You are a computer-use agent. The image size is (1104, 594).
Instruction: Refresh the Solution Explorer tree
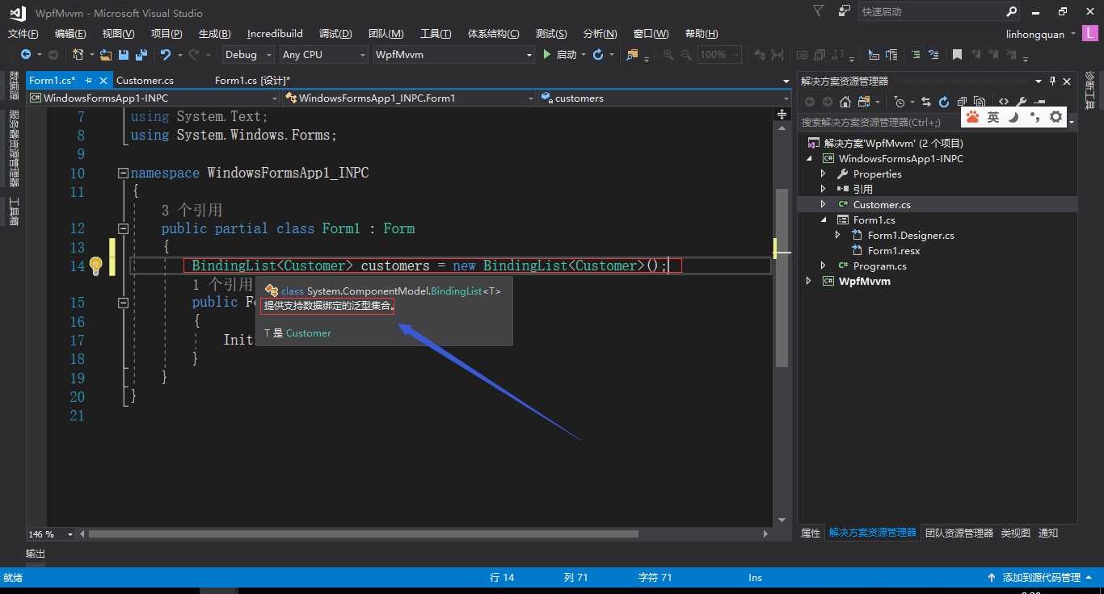pyautogui.click(x=944, y=102)
